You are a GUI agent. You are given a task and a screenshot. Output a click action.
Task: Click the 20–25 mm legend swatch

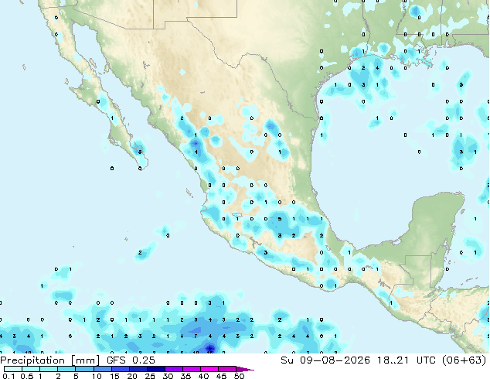click(138, 369)
